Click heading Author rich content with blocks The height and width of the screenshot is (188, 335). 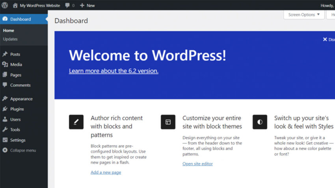[116, 126]
